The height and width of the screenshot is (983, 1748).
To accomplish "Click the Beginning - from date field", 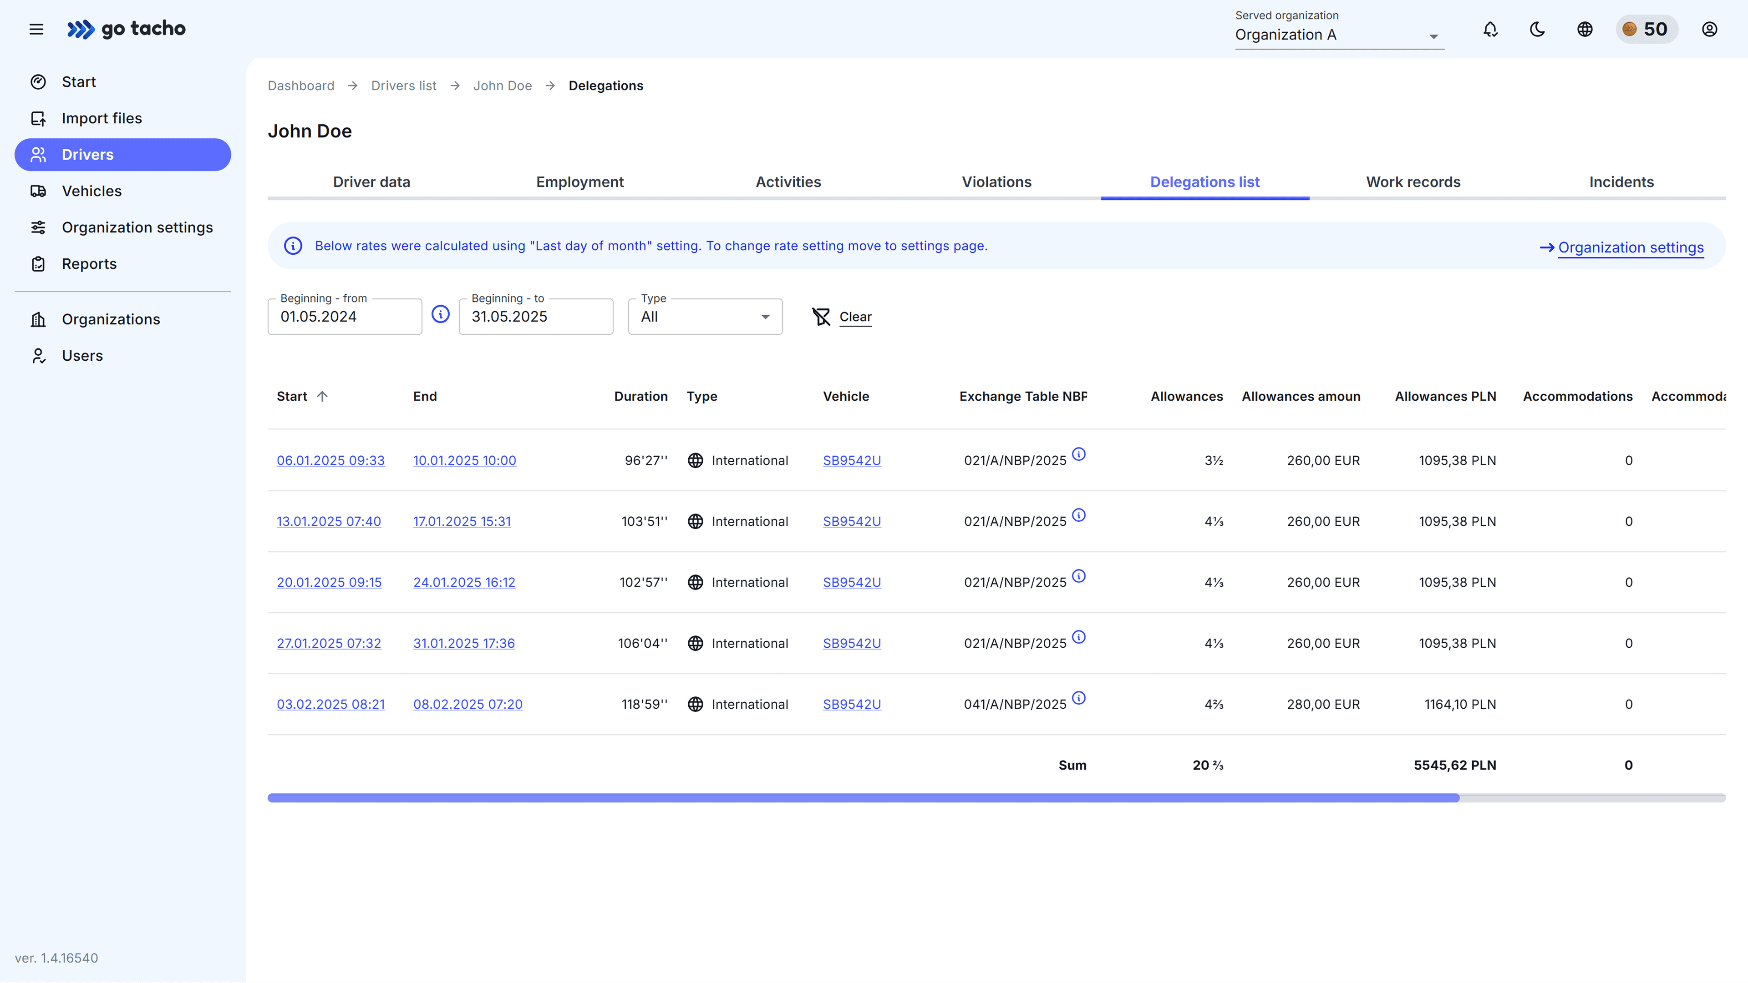I will coord(344,316).
